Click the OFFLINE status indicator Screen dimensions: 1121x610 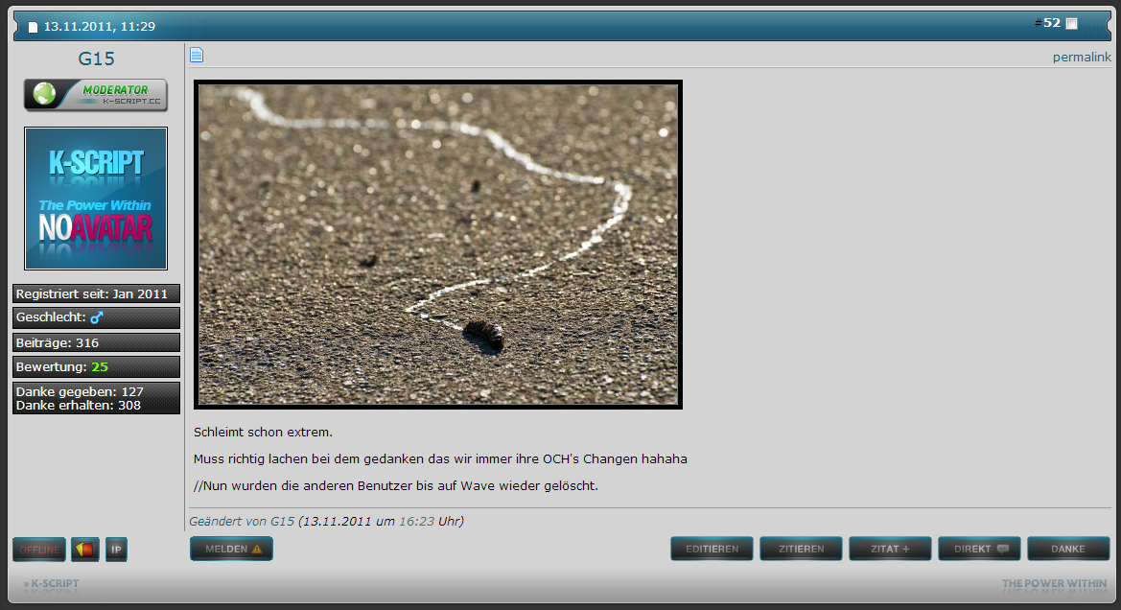click(39, 550)
